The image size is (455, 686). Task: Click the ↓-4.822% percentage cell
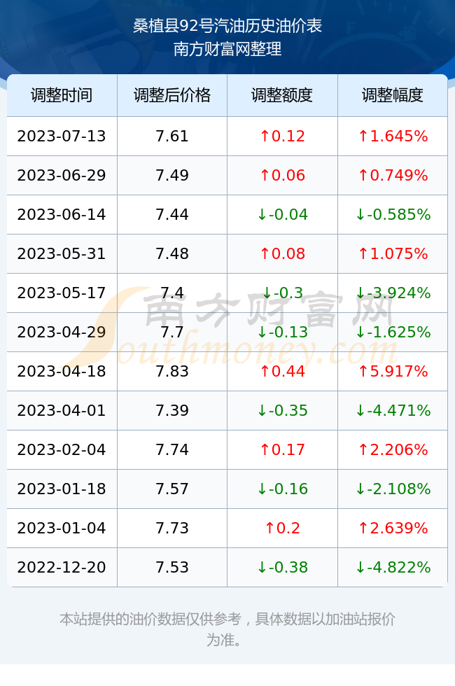point(393,567)
